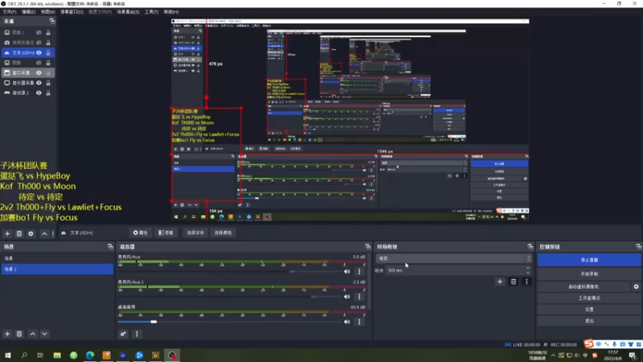Open the 文件(F) menu
Screen dimensions: 643x362
point(10,12)
